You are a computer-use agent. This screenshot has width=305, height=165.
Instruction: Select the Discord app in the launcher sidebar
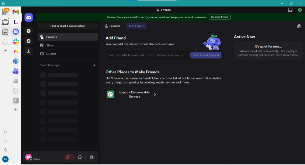[x=16, y=32]
